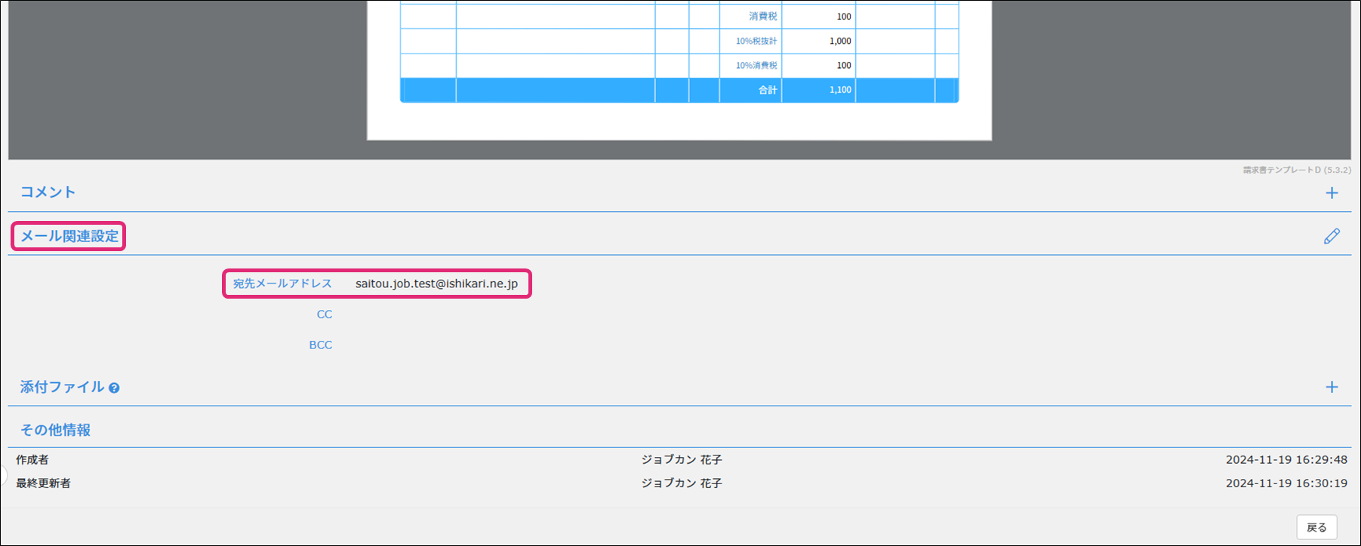1361x546 pixels.
Task: Select the その他情報 section heading
Action: click(x=55, y=430)
